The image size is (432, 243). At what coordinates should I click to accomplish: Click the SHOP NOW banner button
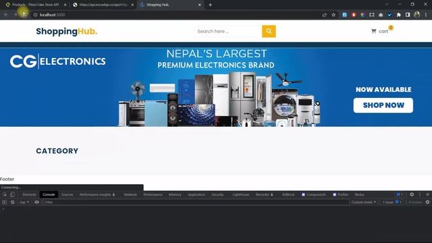(x=383, y=105)
